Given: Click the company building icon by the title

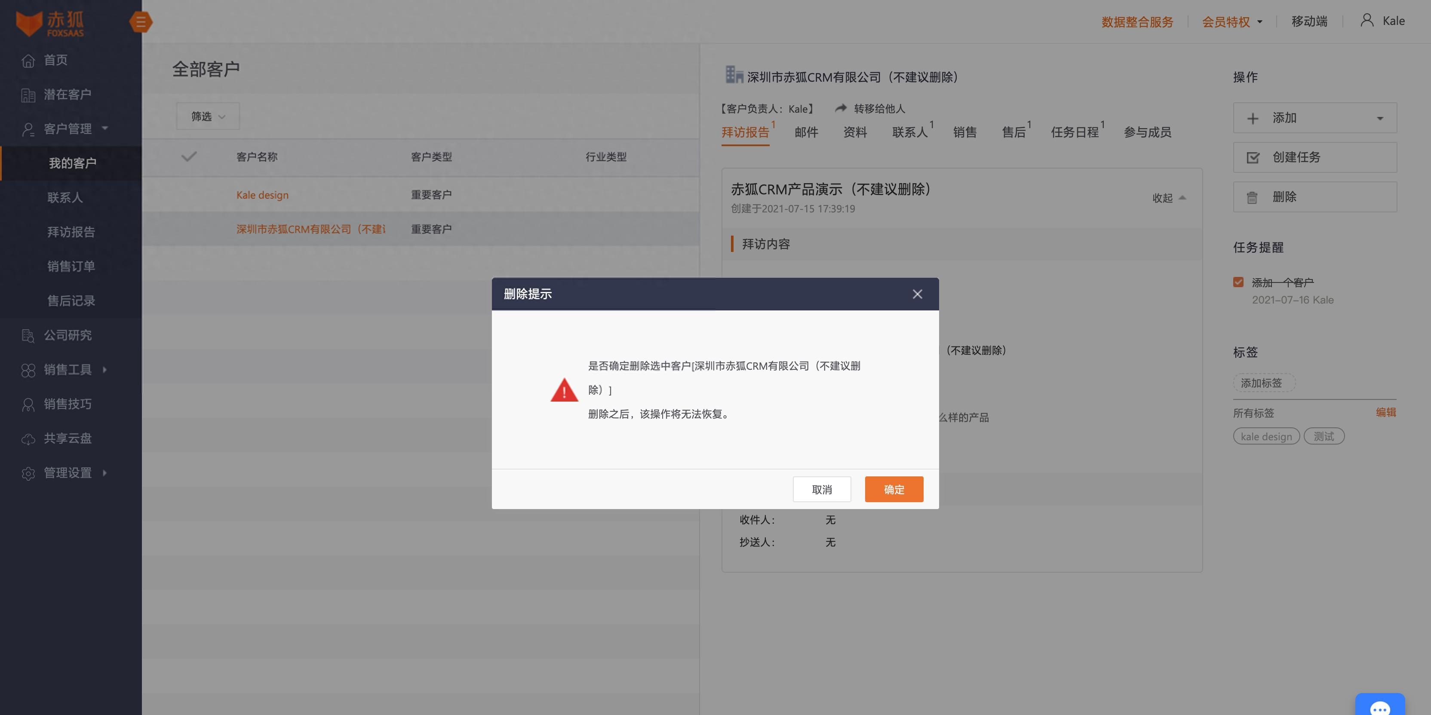Looking at the screenshot, I should [734, 74].
